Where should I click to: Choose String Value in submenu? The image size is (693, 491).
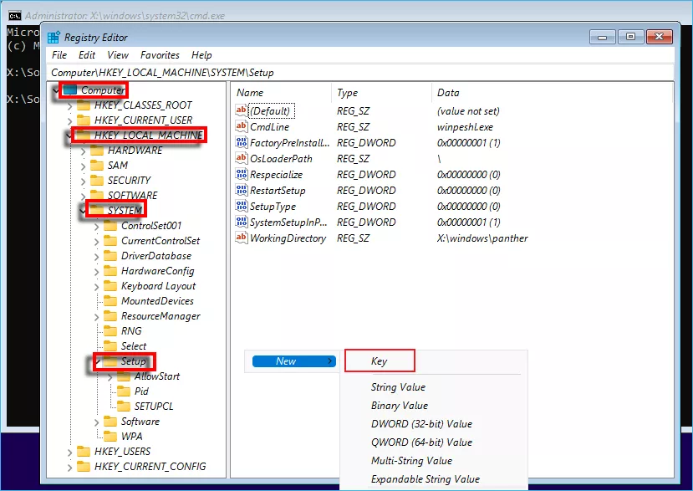point(398,387)
